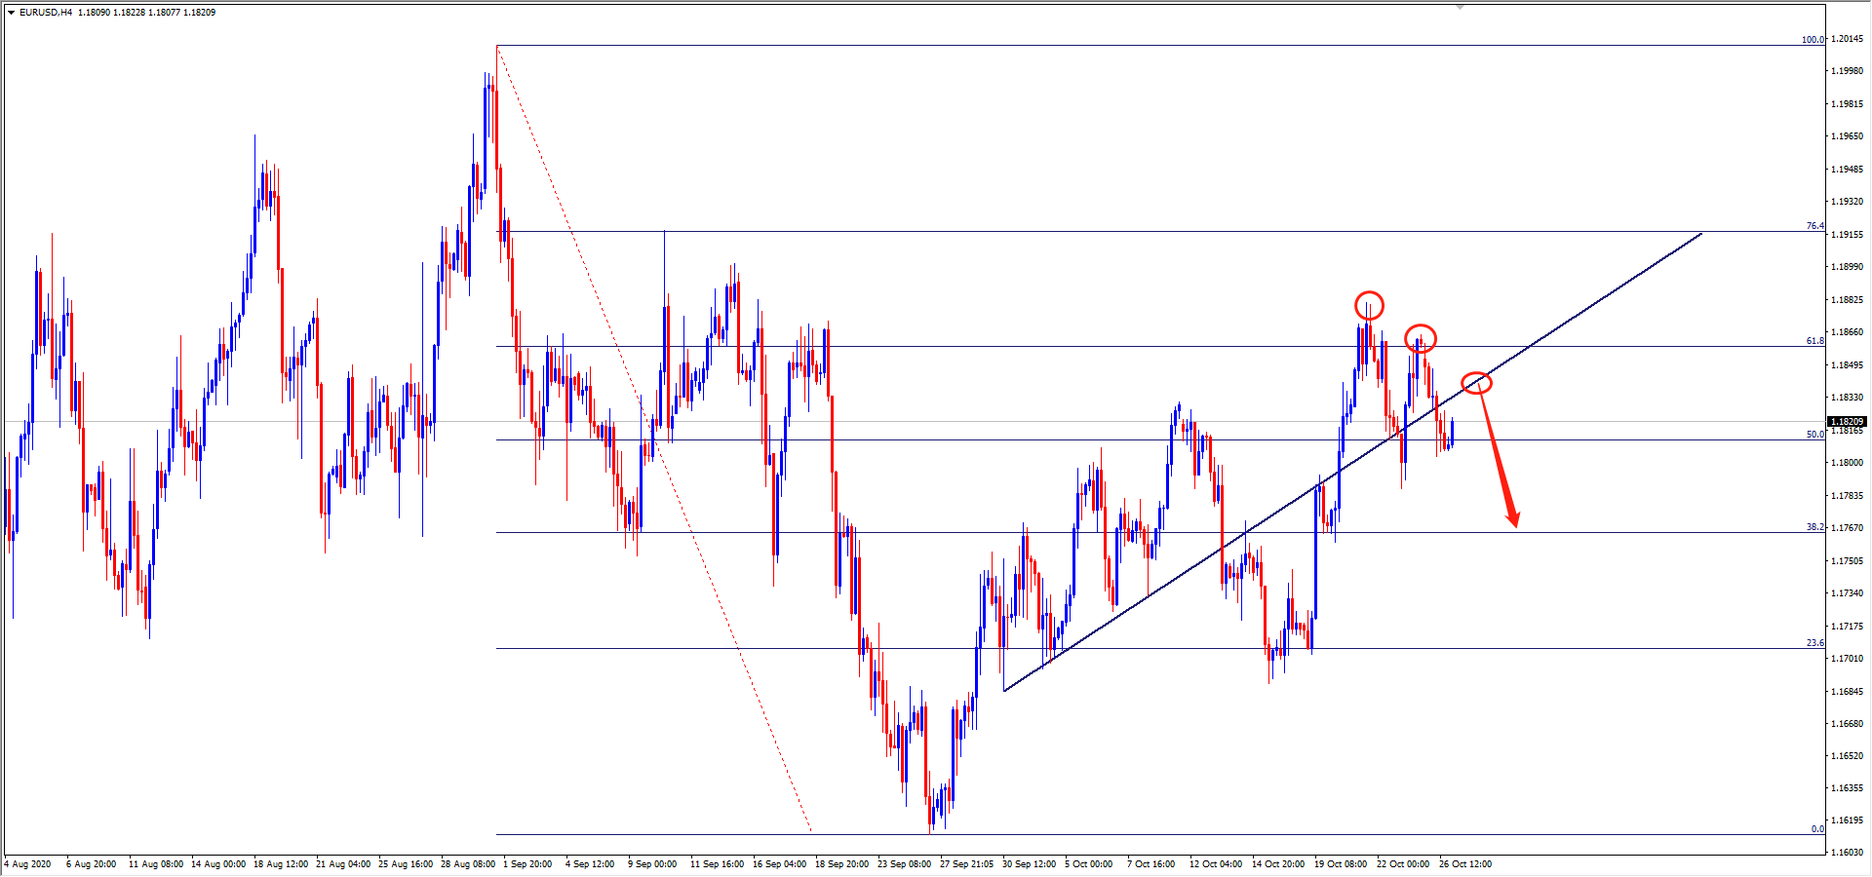Click price scale value 1.18660
This screenshot has height=877, width=1872.
pos(1848,332)
